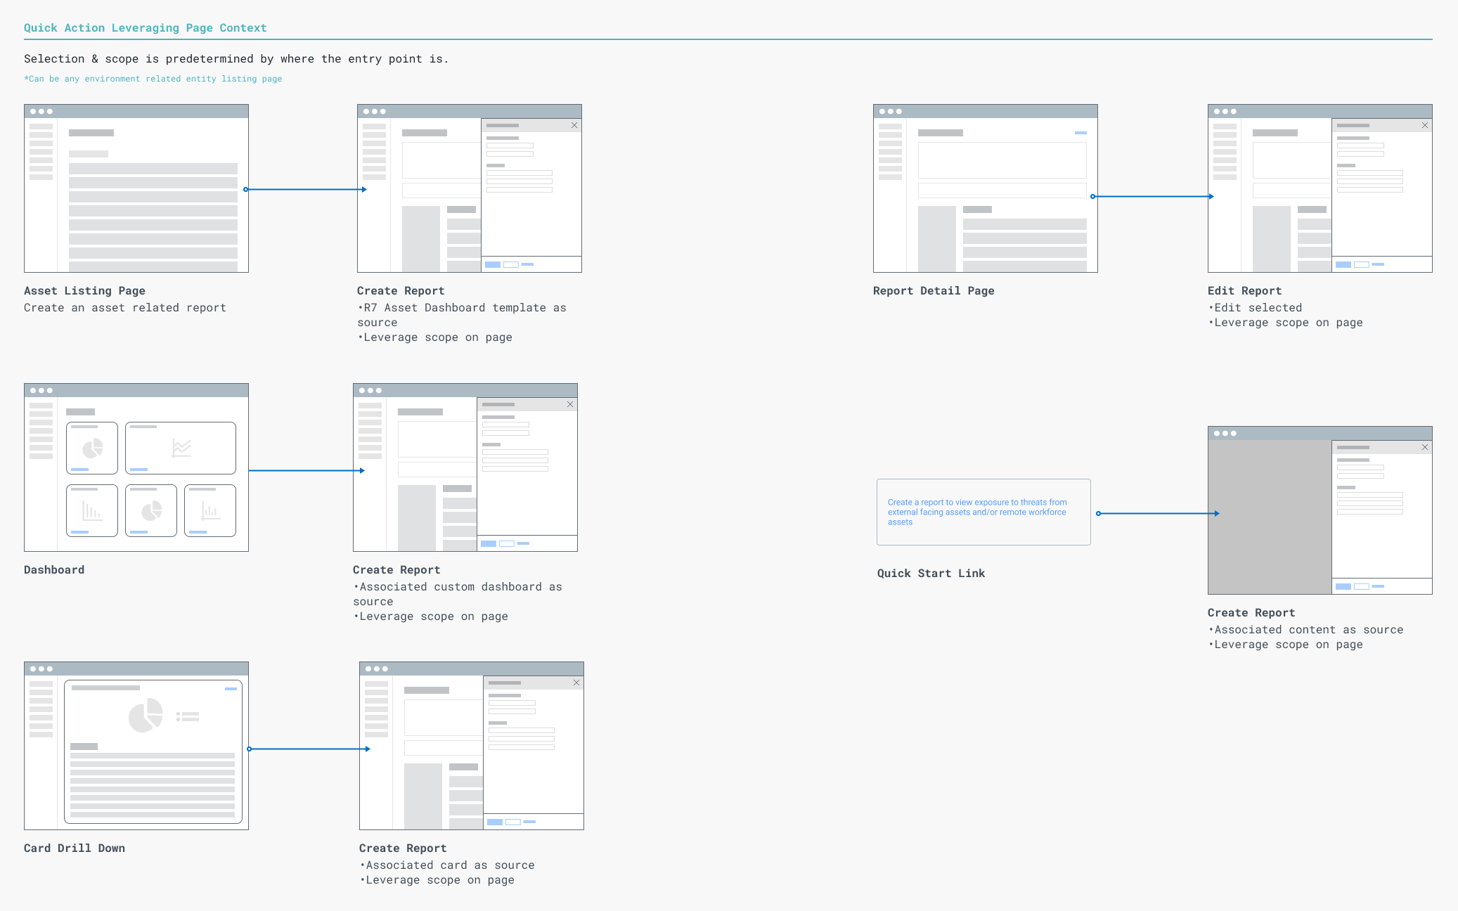
Task: Click the pie chart icon in Dashboard's bottom-middle card
Action: click(x=152, y=510)
